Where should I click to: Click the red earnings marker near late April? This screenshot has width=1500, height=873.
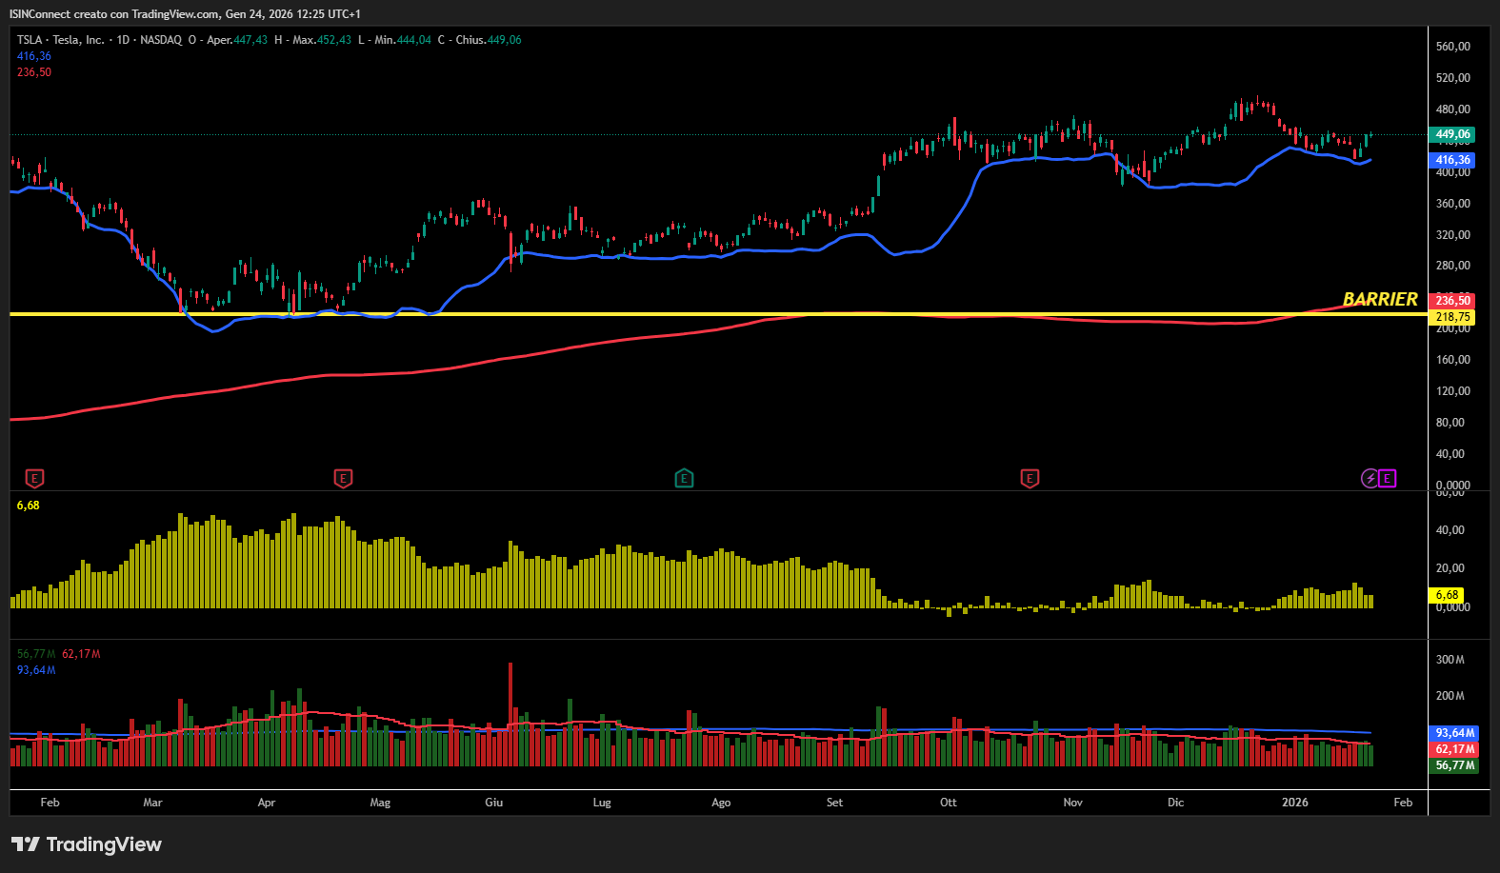(343, 478)
